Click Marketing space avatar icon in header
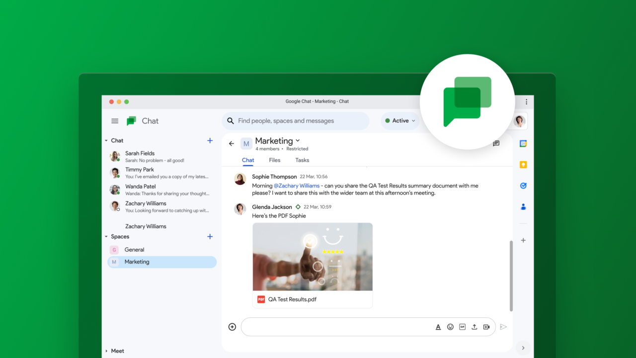636x358 pixels. click(x=246, y=144)
